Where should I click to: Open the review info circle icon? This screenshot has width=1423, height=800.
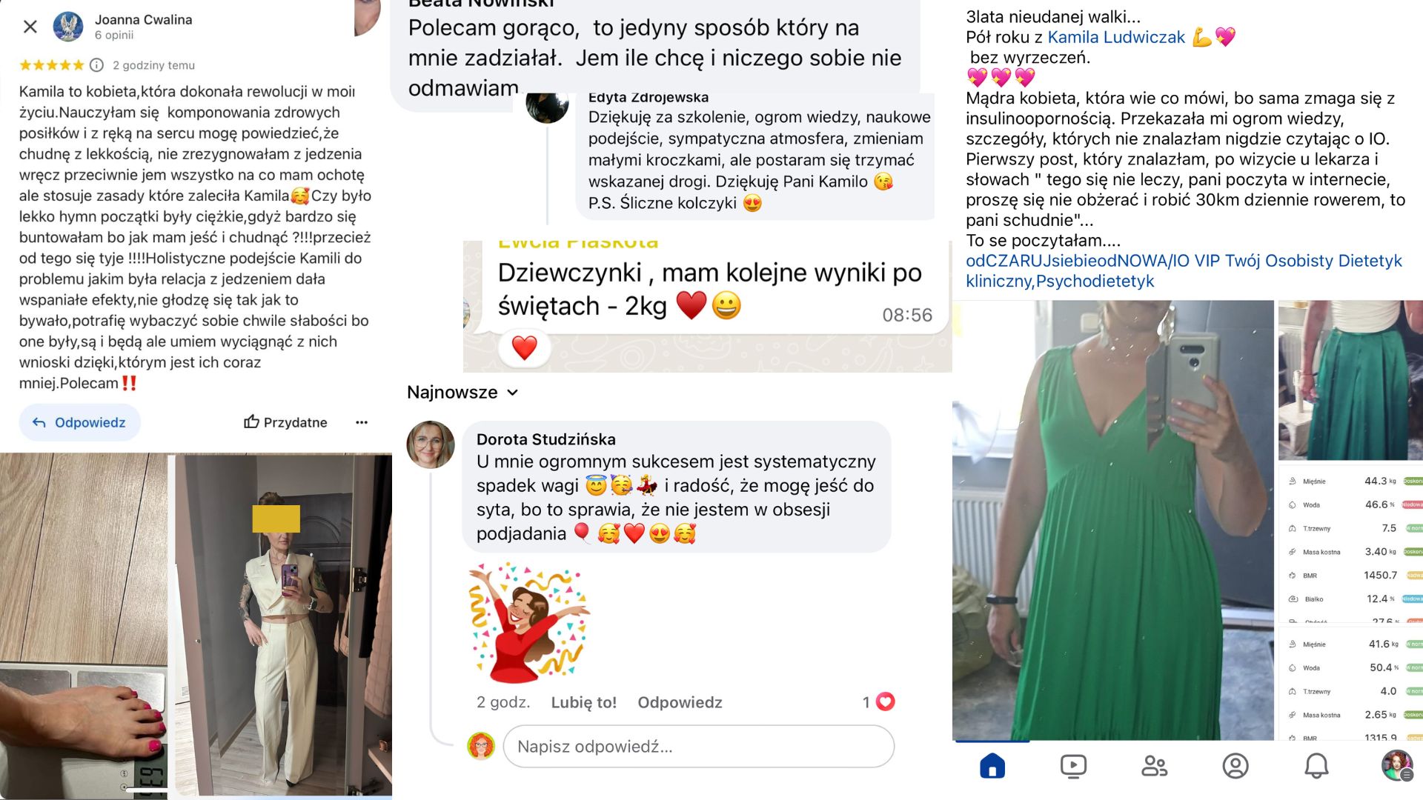[96, 65]
